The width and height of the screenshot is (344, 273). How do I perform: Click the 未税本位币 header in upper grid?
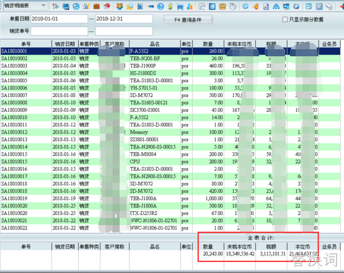pos(240,44)
